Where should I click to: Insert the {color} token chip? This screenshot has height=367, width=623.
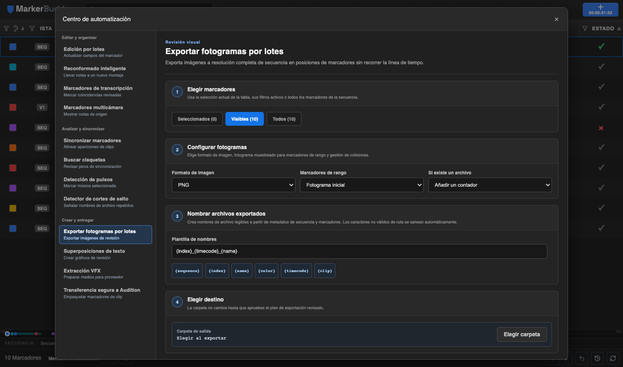coord(267,271)
